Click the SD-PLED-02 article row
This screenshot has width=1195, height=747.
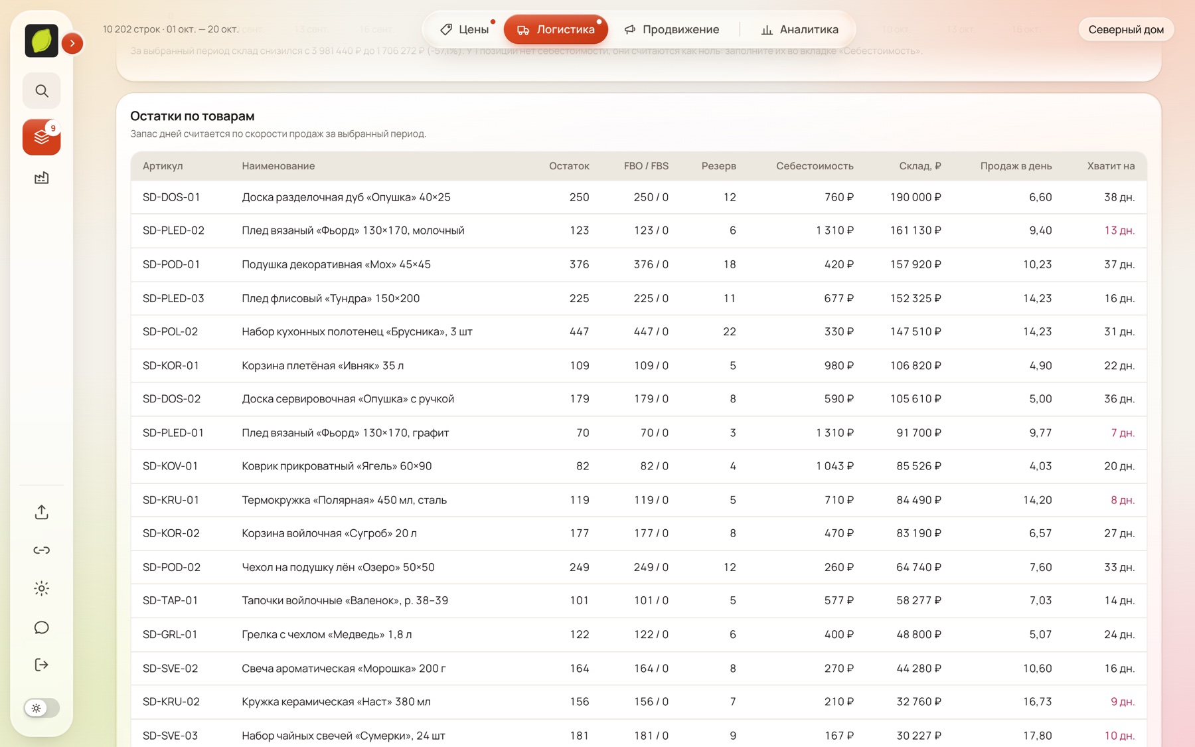[639, 230]
